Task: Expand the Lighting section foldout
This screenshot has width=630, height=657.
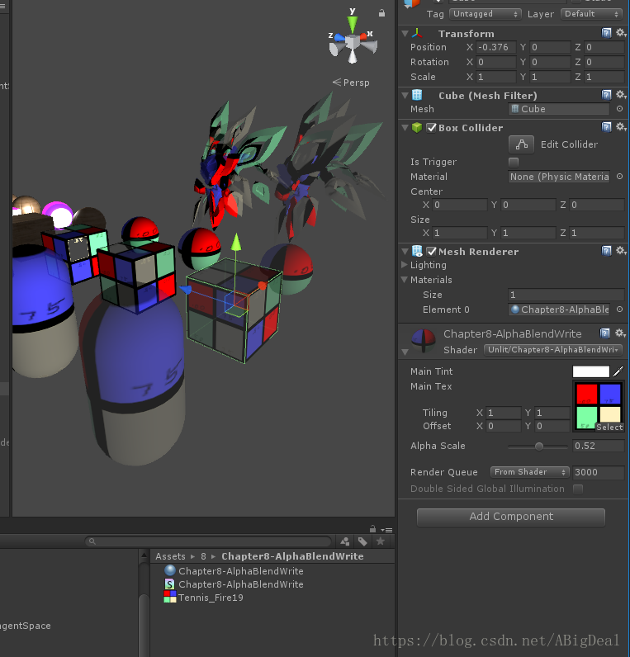Action: [x=405, y=265]
